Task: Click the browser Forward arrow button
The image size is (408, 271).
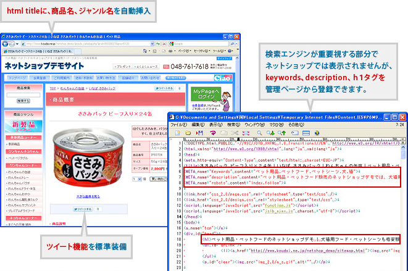Action: click(12, 44)
